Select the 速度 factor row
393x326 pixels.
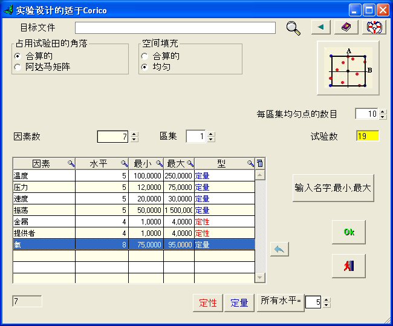pos(134,198)
